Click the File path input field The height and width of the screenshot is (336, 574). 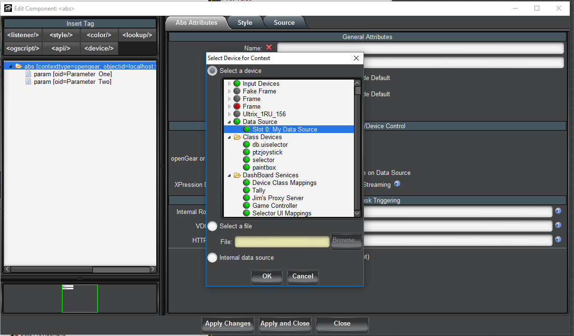[x=282, y=242]
